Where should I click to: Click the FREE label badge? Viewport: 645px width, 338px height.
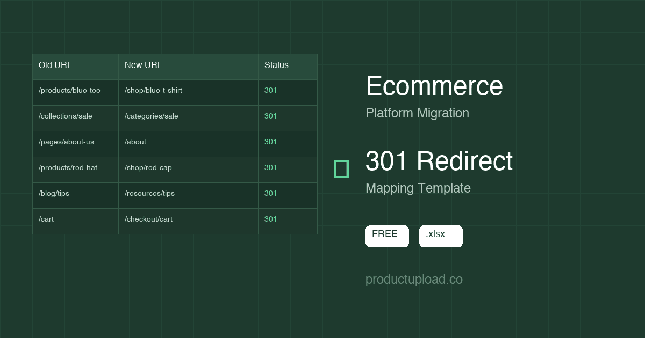tap(386, 236)
